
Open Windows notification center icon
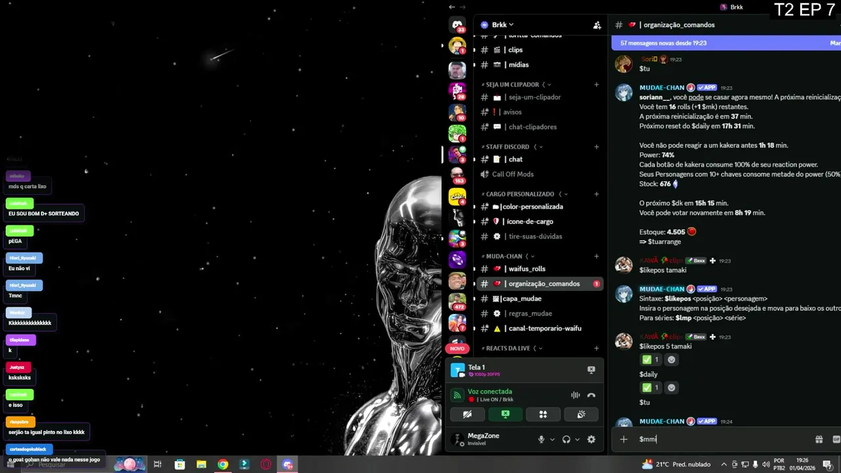pyautogui.click(x=827, y=464)
